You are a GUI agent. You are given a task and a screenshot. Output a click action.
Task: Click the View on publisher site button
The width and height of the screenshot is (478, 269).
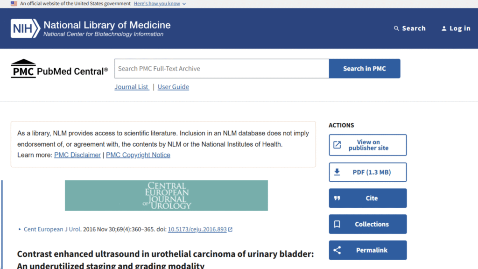coord(368,145)
